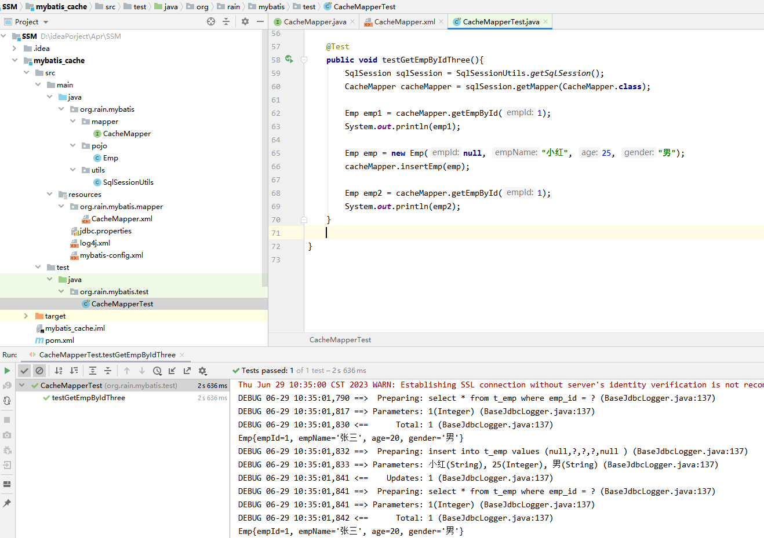Open test runner settings gear
Viewport: 764px width, 538px height.
202,371
